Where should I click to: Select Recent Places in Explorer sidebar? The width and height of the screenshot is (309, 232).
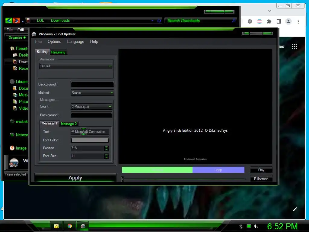click(21, 69)
